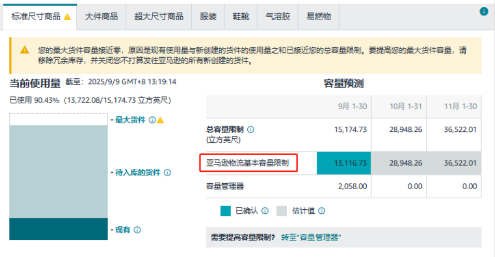Click the info icon beside 最大货件
This screenshot has height=257, width=495.
pos(152,120)
